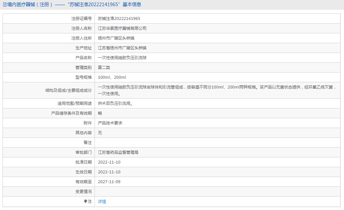Click the header title 境内医疗器械（注册）

coord(30,4)
